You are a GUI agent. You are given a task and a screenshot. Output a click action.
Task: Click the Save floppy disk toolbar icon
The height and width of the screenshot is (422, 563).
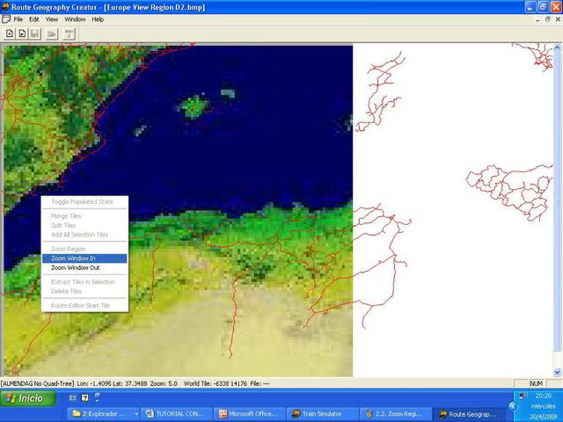click(35, 33)
